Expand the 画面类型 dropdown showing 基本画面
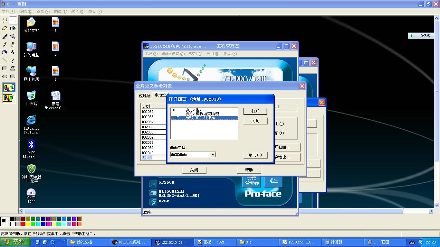 point(213,155)
